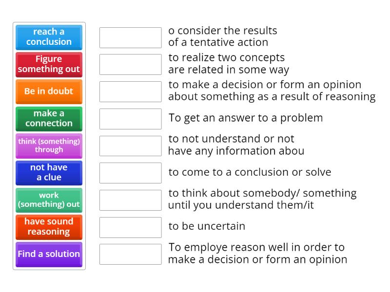Screen dimensions: 390x292
Task: Choose the 'think (something) through' tile
Action: coord(49,146)
